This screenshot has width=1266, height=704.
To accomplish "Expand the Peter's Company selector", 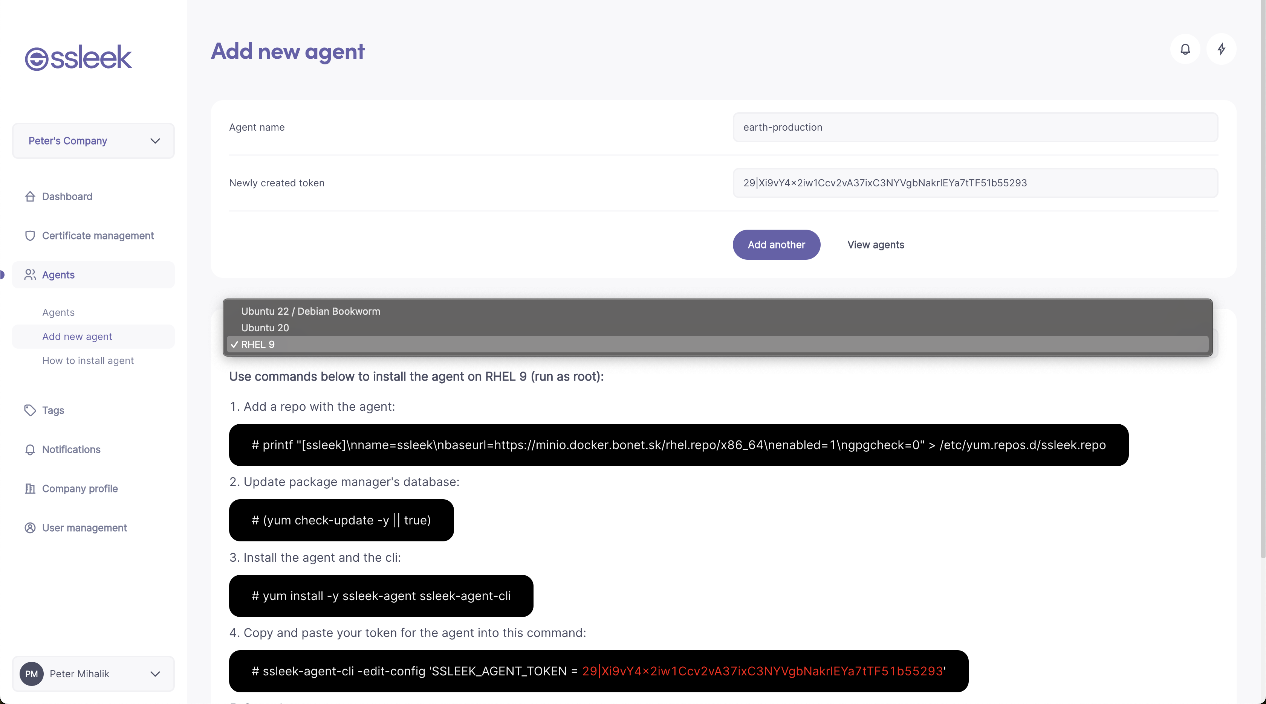I will coord(93,141).
